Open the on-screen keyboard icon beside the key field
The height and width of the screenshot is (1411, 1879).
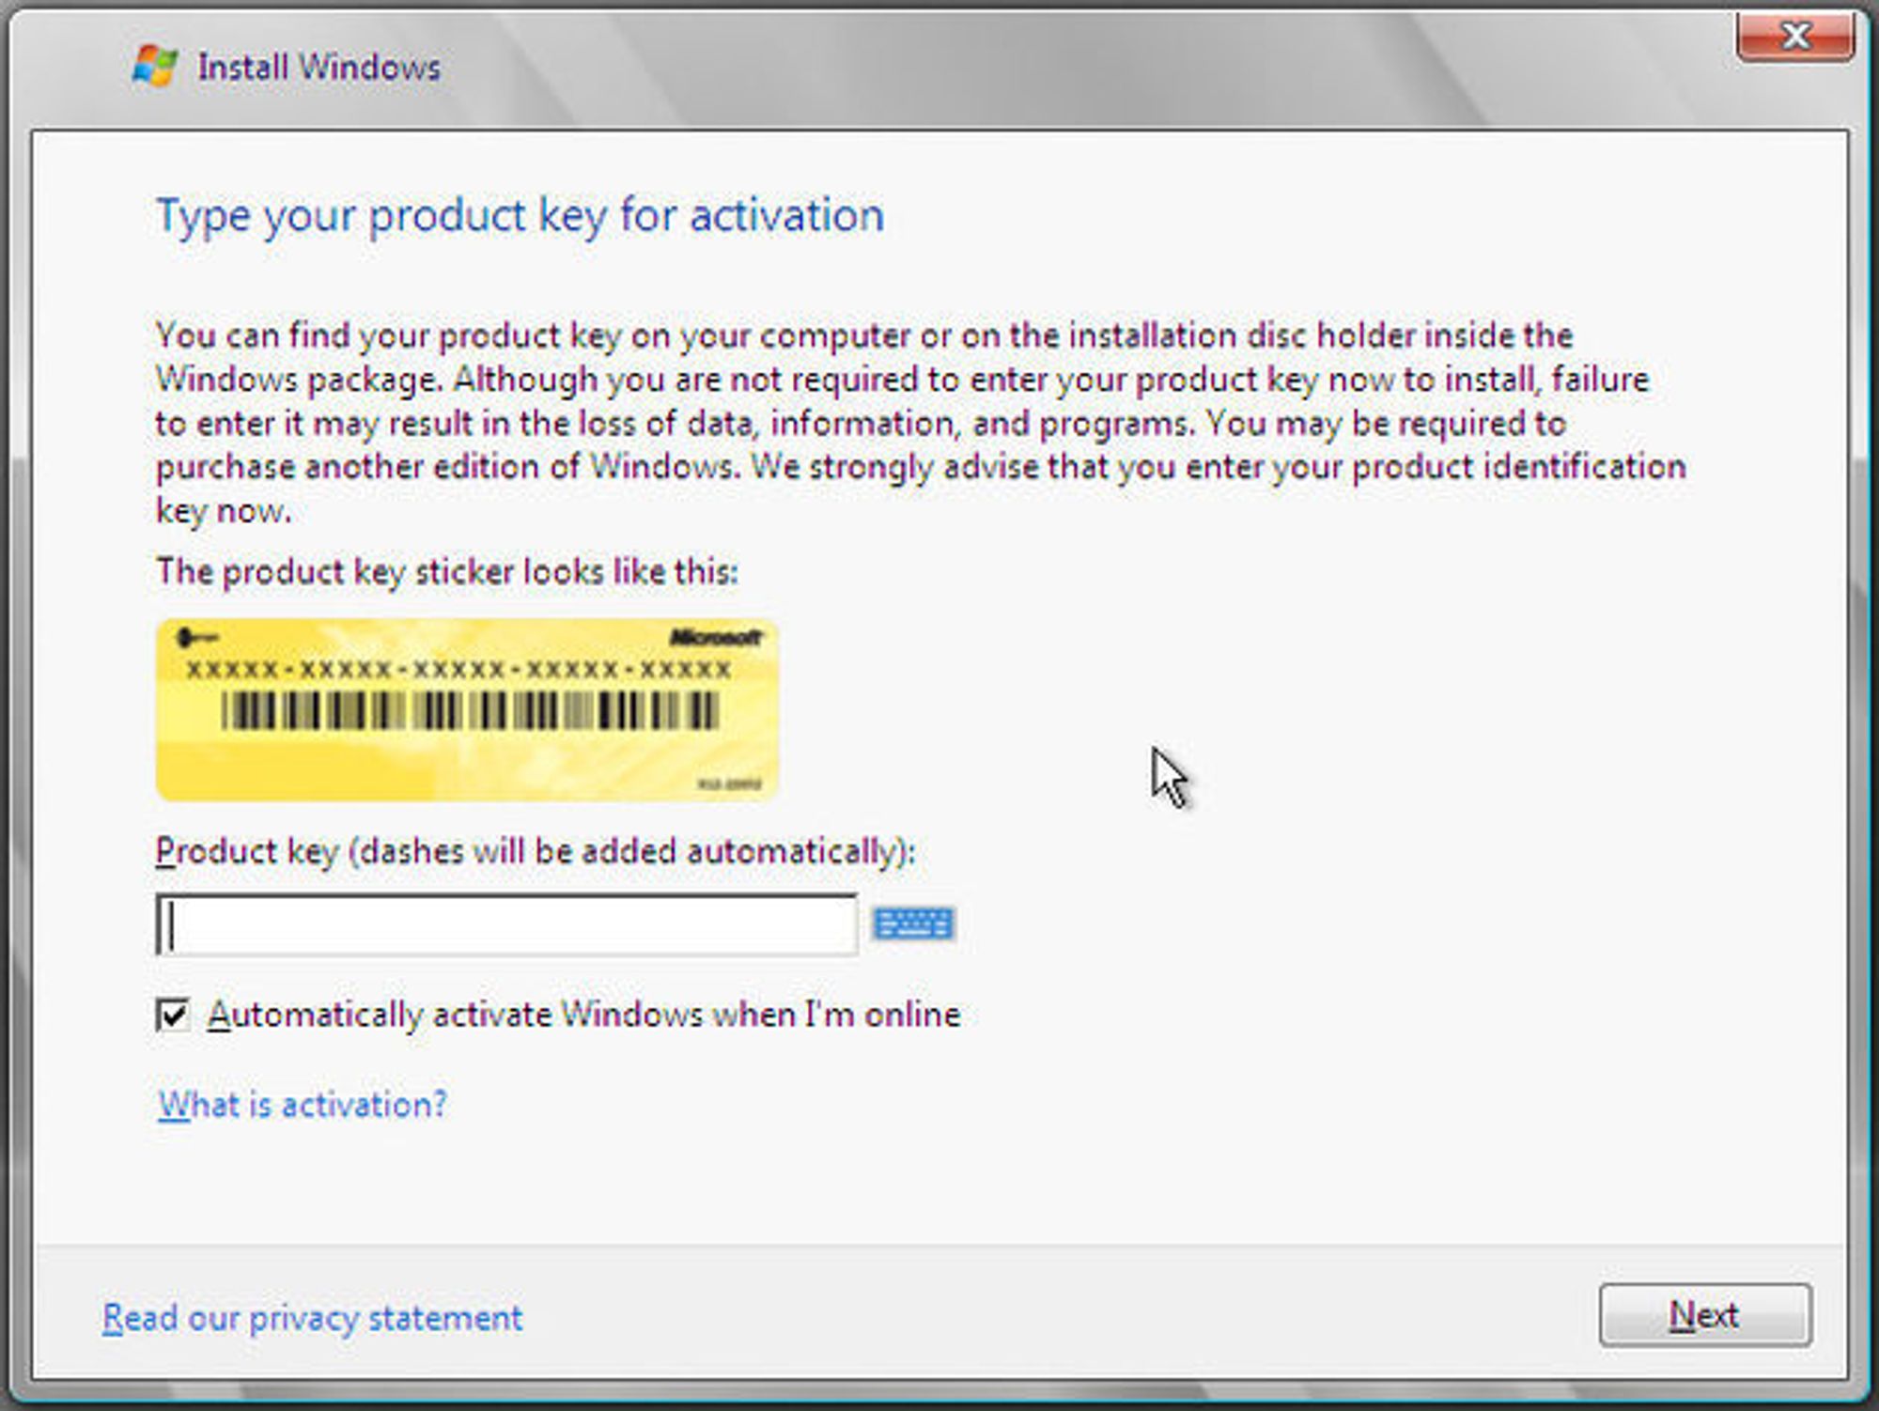coord(915,924)
